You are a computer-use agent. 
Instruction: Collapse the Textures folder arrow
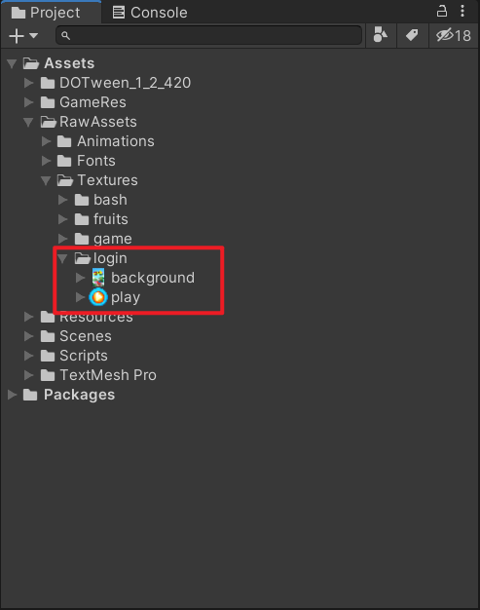(46, 180)
